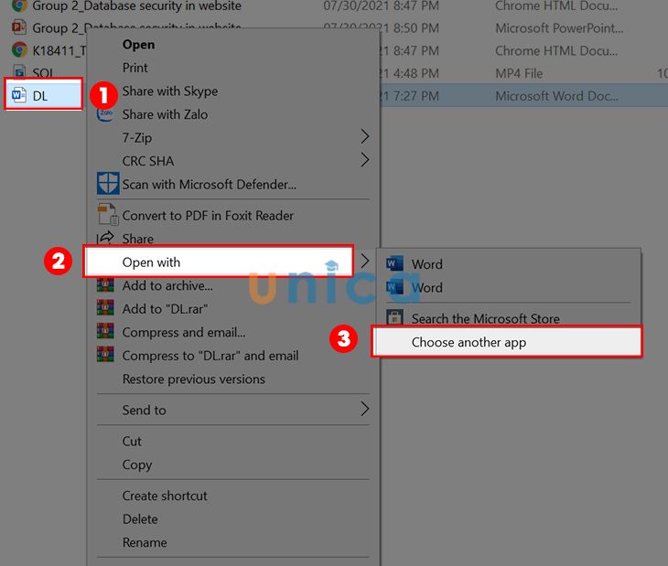Screen dimensions: 668x566
Task: Click the Word document icon next to DL
Action: [19, 94]
